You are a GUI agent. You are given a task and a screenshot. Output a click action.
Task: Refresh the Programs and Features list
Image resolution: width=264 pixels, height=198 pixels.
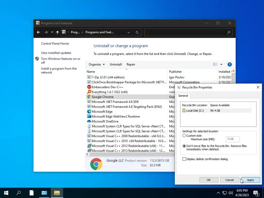tap(137, 32)
